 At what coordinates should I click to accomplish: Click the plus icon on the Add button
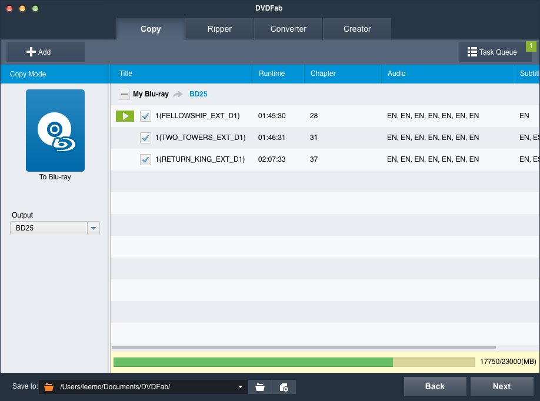coord(31,52)
